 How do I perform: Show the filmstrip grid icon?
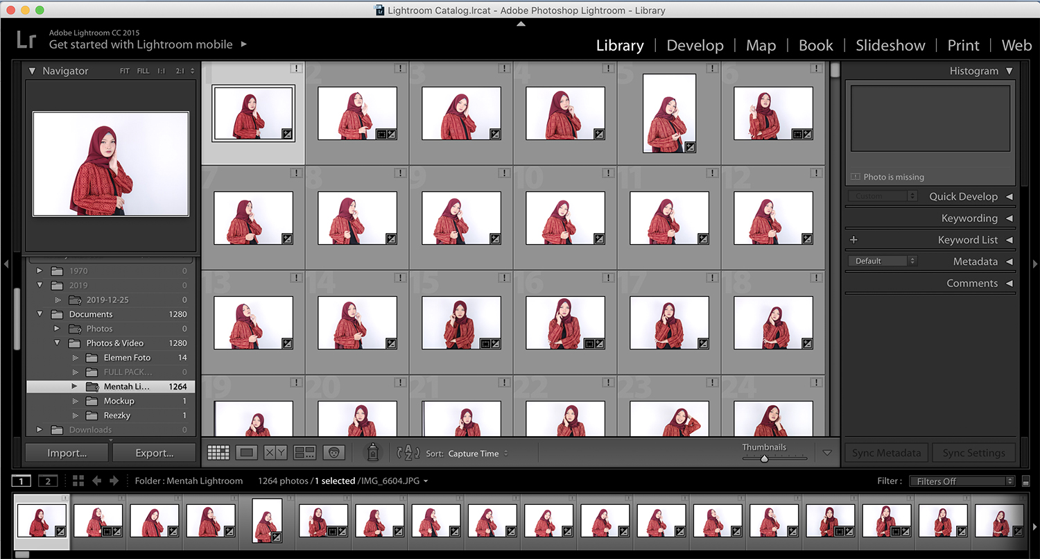[78, 481]
